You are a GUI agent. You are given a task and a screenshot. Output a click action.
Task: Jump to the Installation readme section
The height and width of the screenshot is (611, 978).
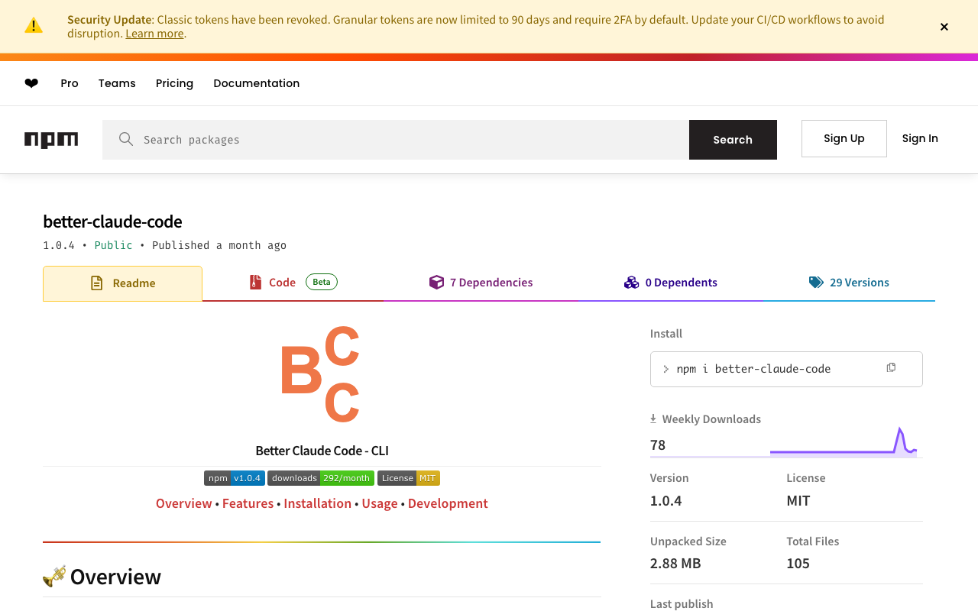tap(318, 503)
